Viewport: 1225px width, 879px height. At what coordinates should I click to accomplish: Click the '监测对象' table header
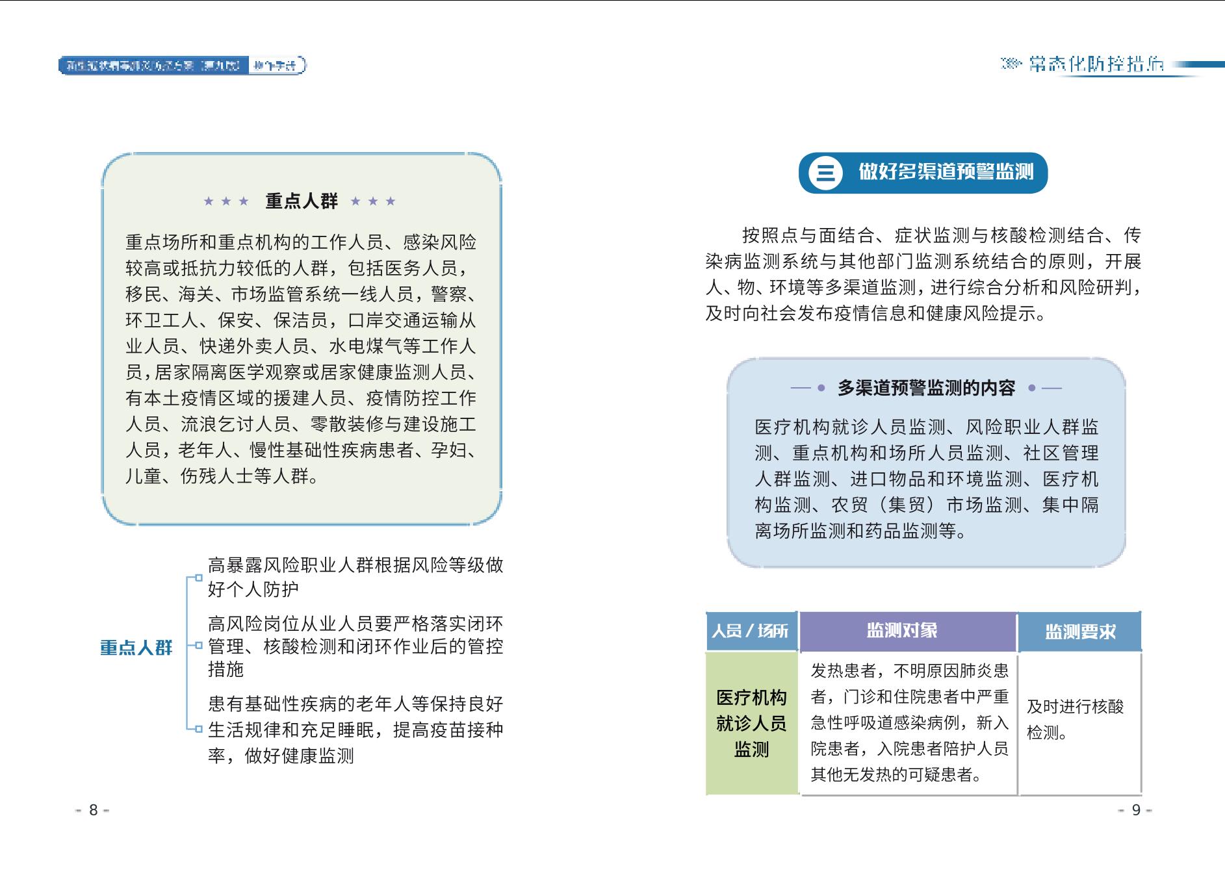point(907,631)
